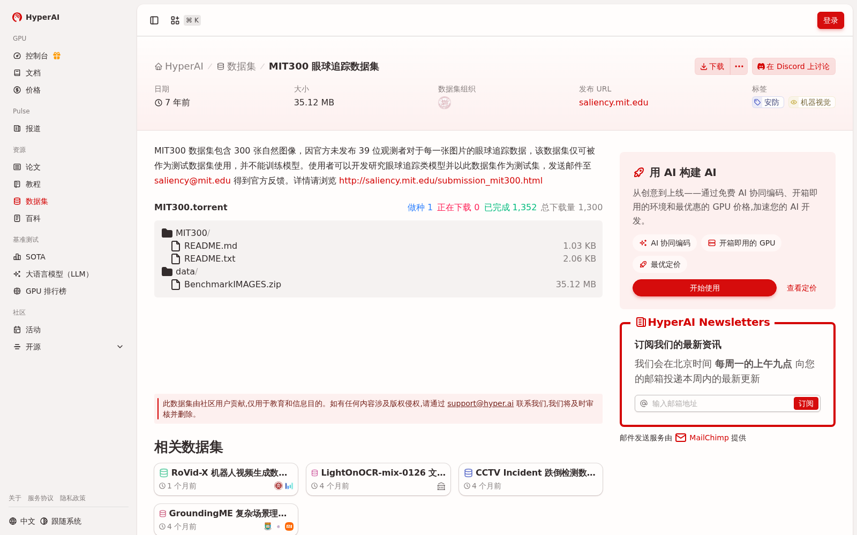Open CCTV Incident 跌倒检测 dataset card
This screenshot has height=535, width=857.
531,479
